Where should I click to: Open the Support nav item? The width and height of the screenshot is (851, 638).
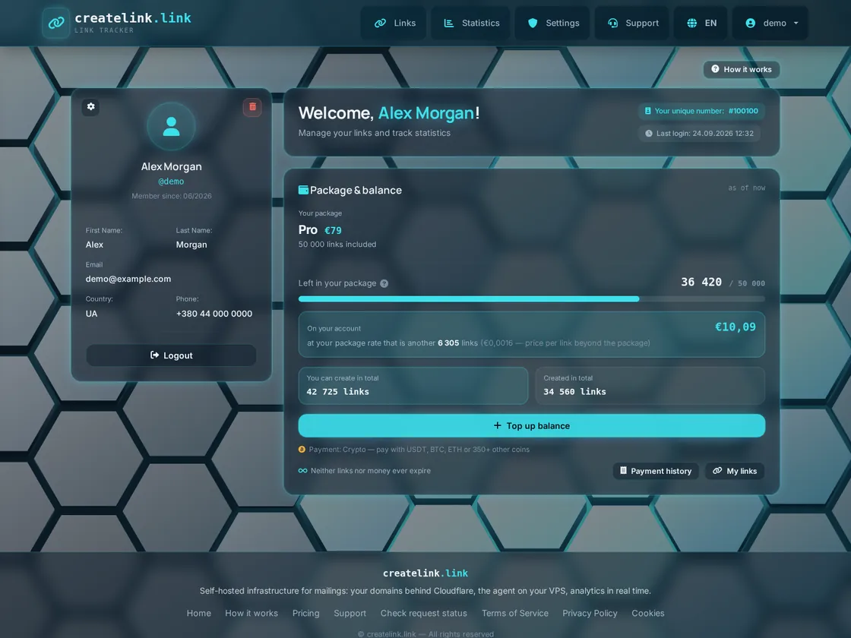pos(632,23)
